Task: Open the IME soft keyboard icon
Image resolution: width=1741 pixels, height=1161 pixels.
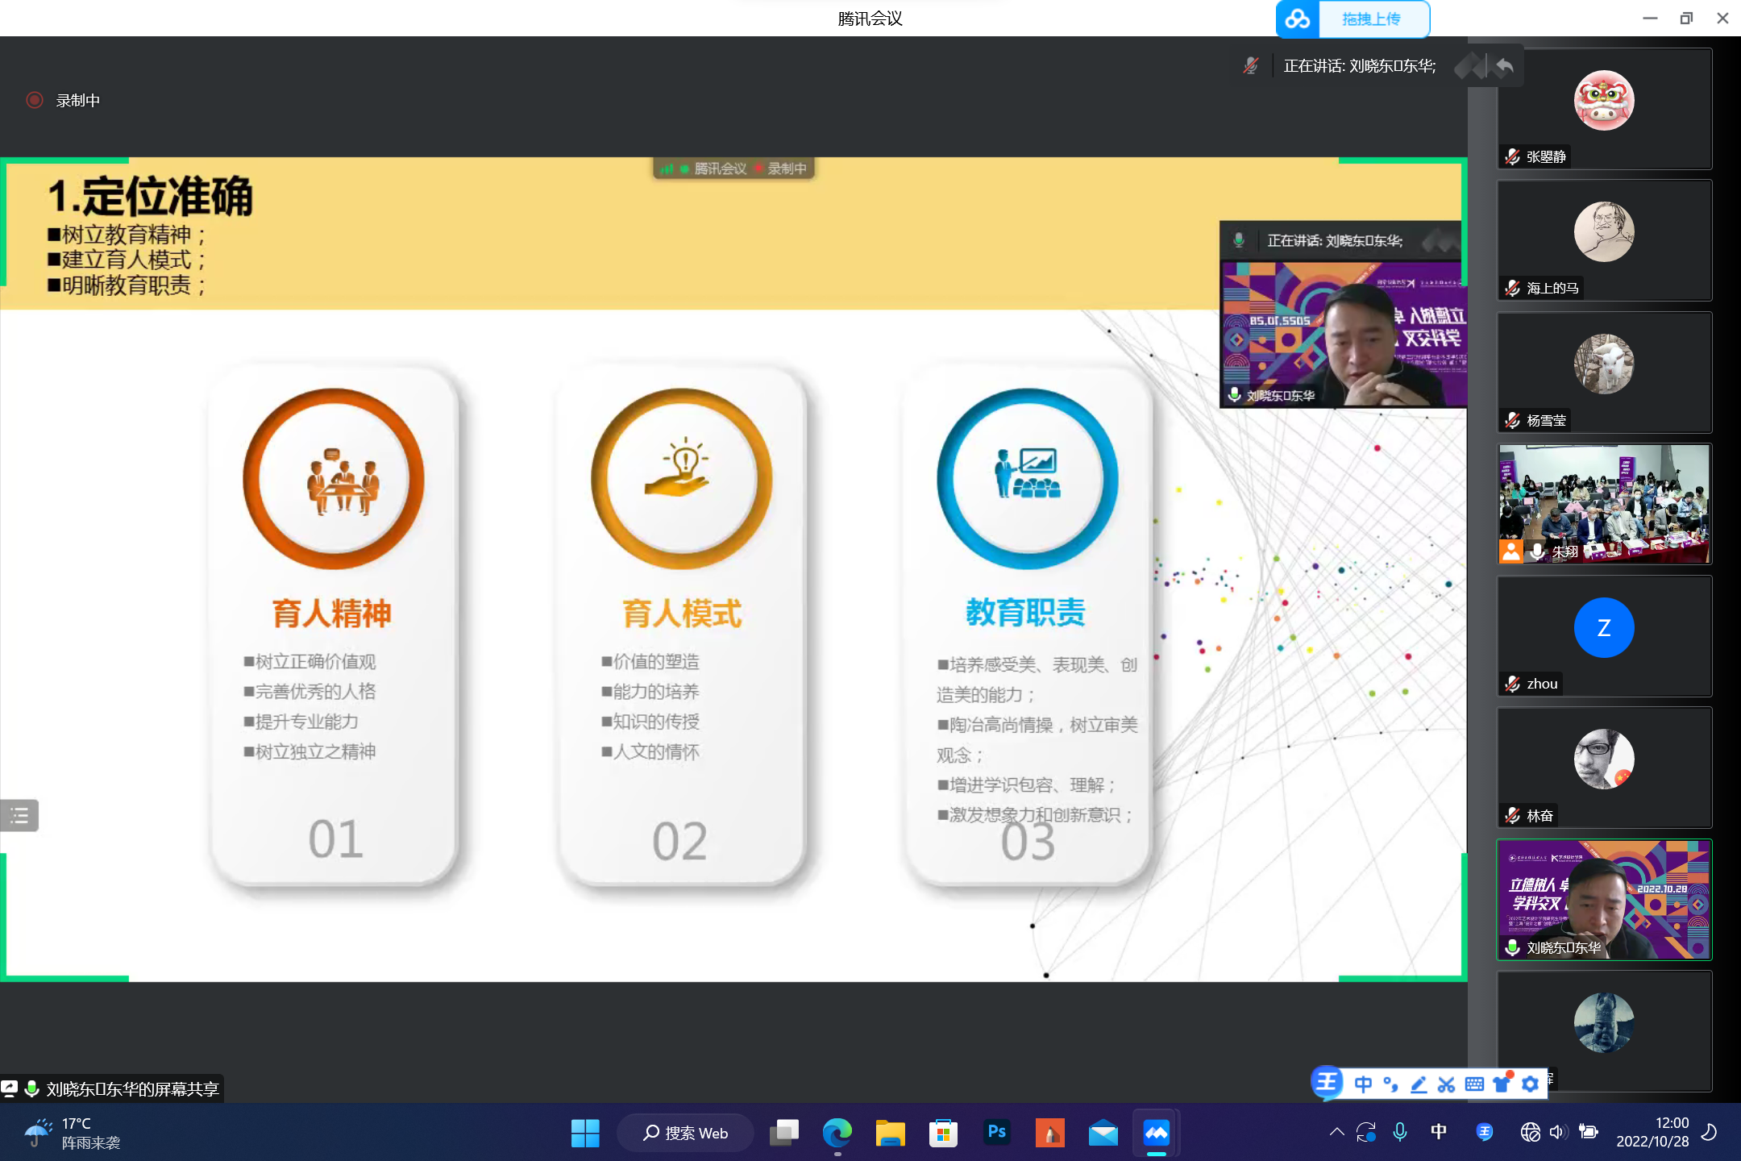Action: [x=1474, y=1084]
